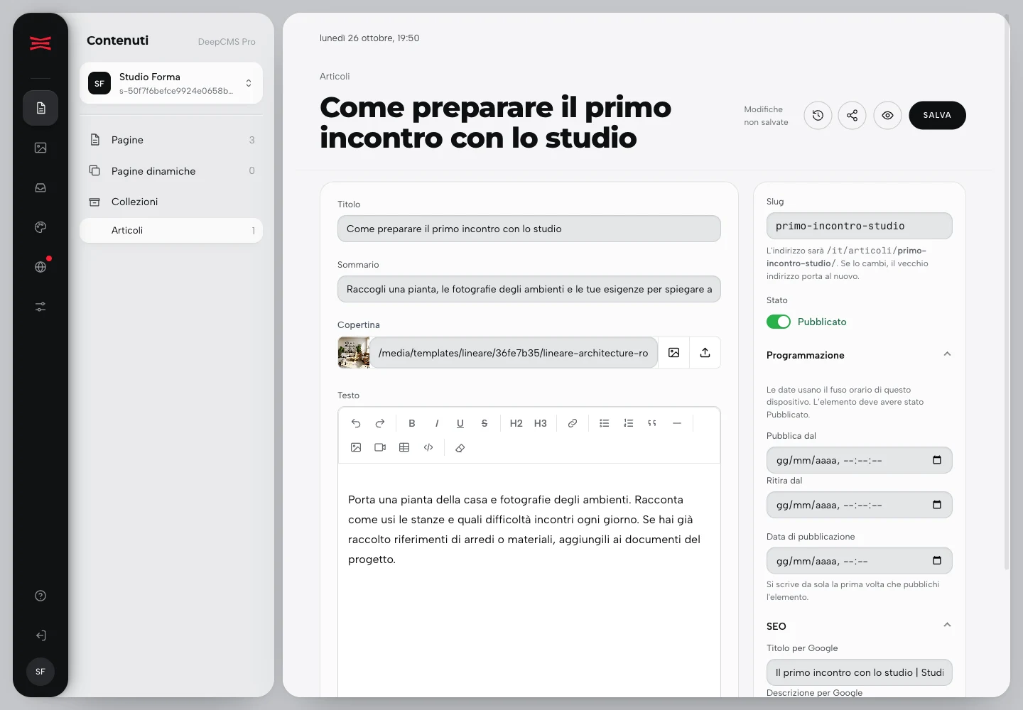This screenshot has height=710, width=1023.
Task: Open the Pubblica dal date picker
Action: [937, 460]
